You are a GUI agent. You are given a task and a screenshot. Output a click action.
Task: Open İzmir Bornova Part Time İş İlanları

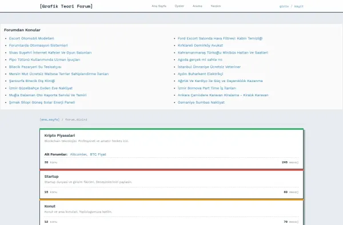[x=207, y=88]
